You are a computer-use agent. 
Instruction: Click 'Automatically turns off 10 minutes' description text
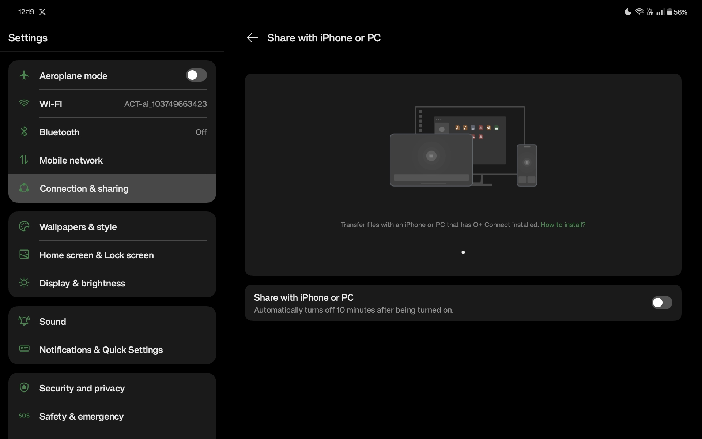354,310
